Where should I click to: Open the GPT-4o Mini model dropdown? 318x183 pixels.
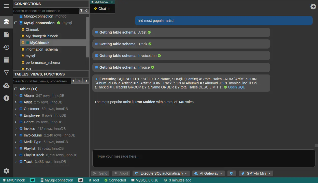[256, 173]
